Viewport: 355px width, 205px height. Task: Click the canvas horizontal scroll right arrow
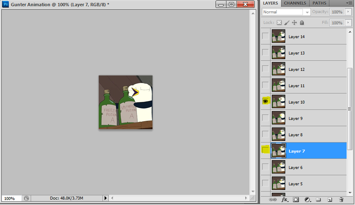click(x=246, y=198)
